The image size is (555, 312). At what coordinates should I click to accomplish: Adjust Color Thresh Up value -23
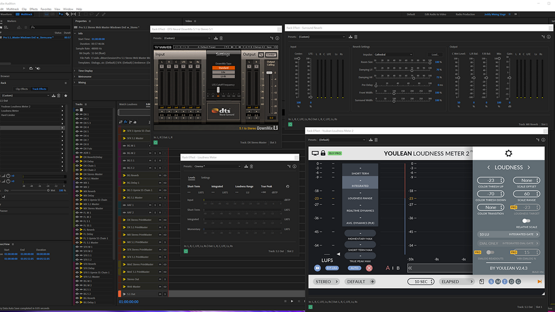click(x=490, y=181)
